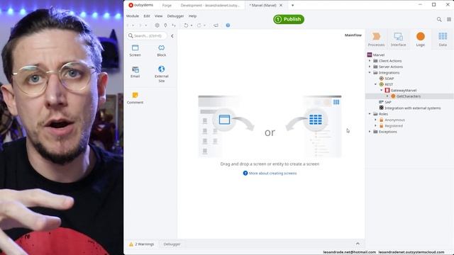454x255 pixels.
Task: Expand the GetCharacters method
Action: click(387, 96)
